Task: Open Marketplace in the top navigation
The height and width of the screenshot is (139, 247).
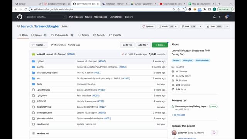Action: [x=116, y=17]
